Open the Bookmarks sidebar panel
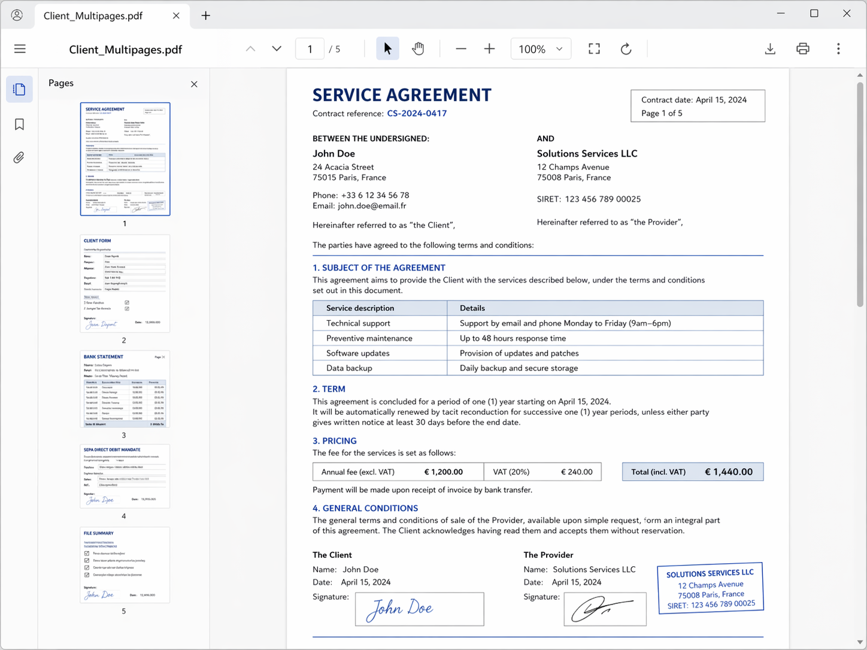This screenshot has height=650, width=867. point(19,124)
